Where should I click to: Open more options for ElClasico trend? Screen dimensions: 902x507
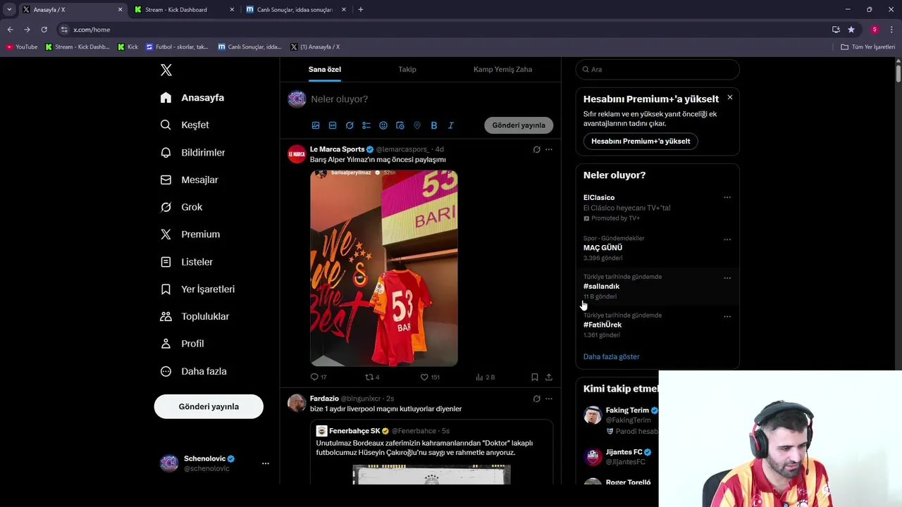tap(727, 198)
